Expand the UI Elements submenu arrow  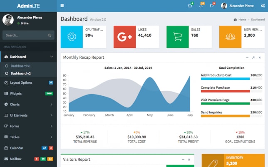pyautogui.click(x=52, y=115)
